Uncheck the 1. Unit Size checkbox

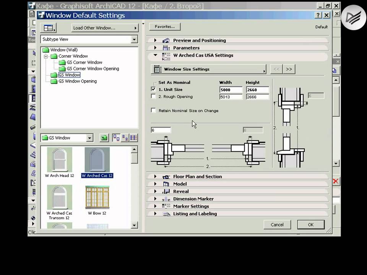tap(153, 89)
